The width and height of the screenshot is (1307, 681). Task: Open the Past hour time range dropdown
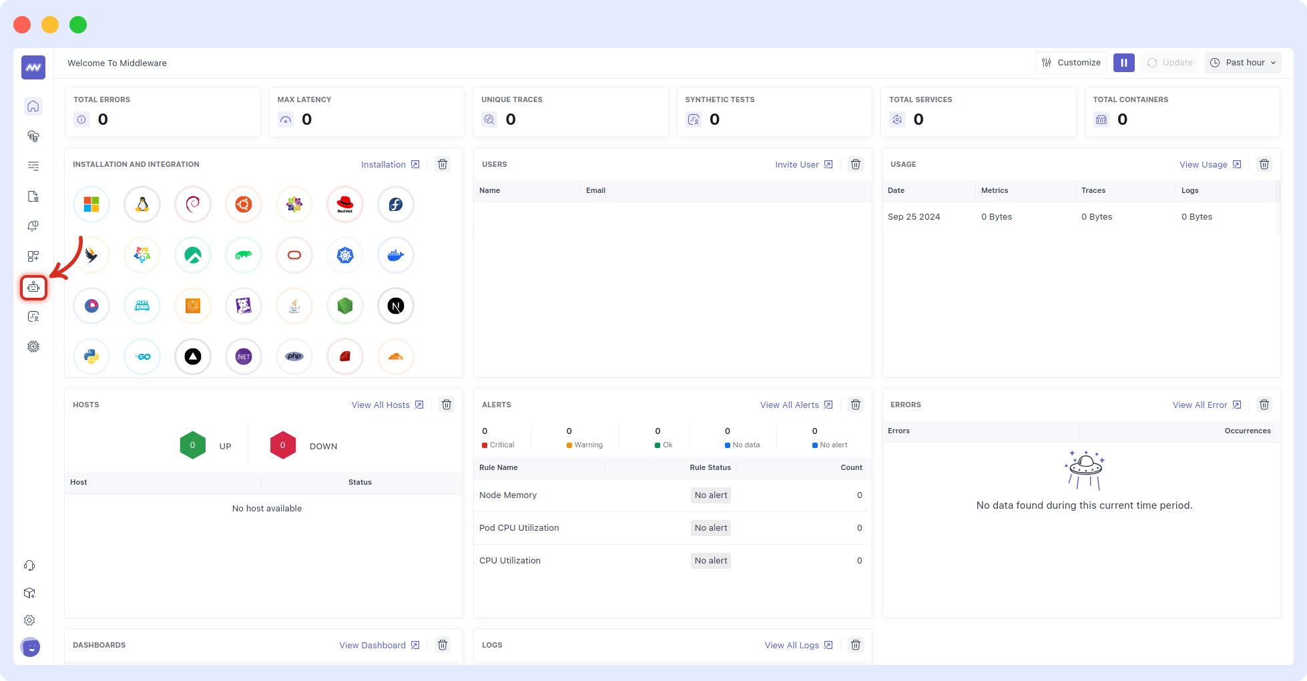[x=1243, y=62]
